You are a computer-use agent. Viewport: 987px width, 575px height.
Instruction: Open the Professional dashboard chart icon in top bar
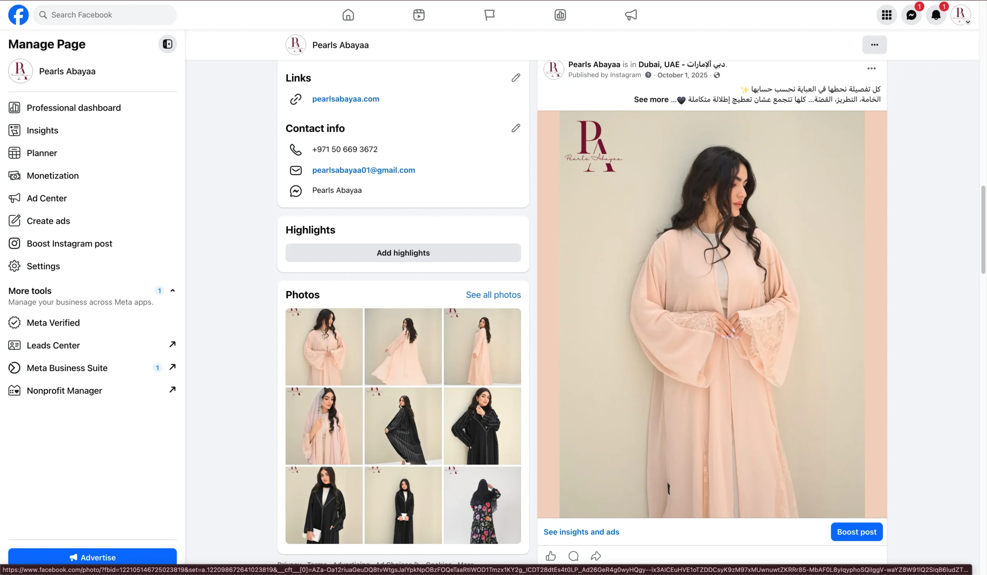point(560,15)
